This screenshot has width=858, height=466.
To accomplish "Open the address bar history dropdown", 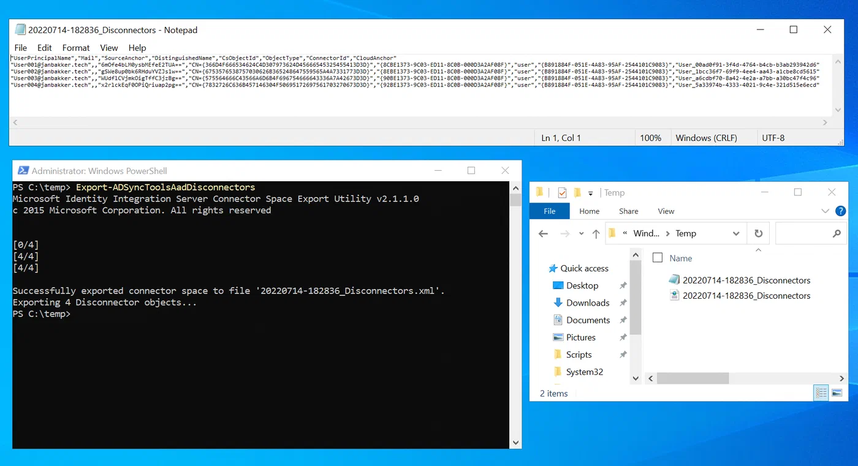I will (736, 234).
